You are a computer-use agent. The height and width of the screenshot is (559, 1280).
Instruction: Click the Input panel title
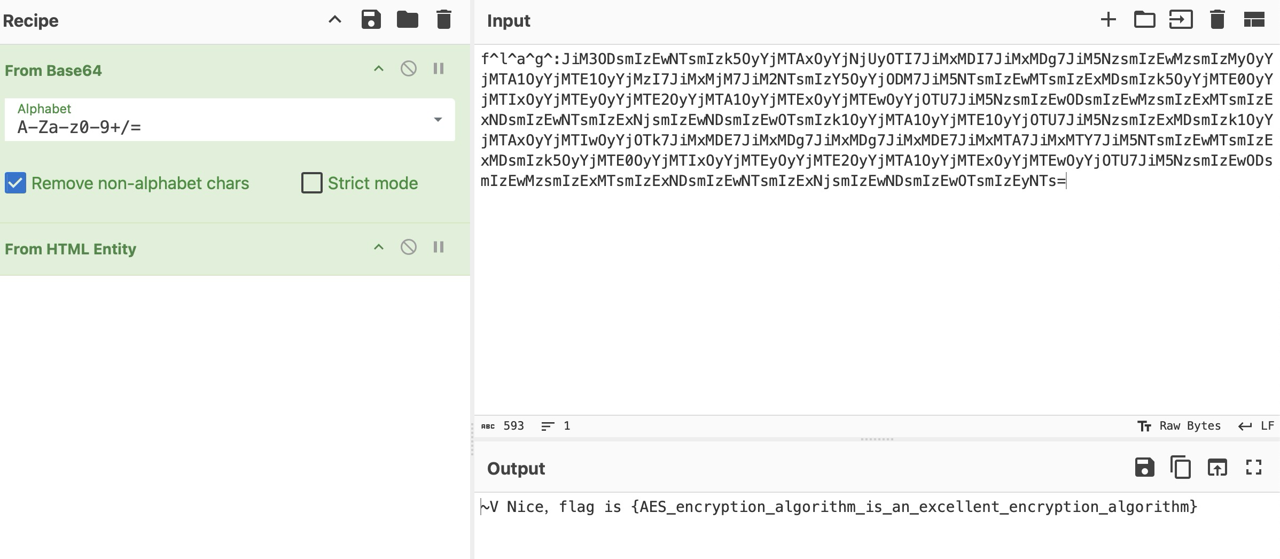(509, 21)
